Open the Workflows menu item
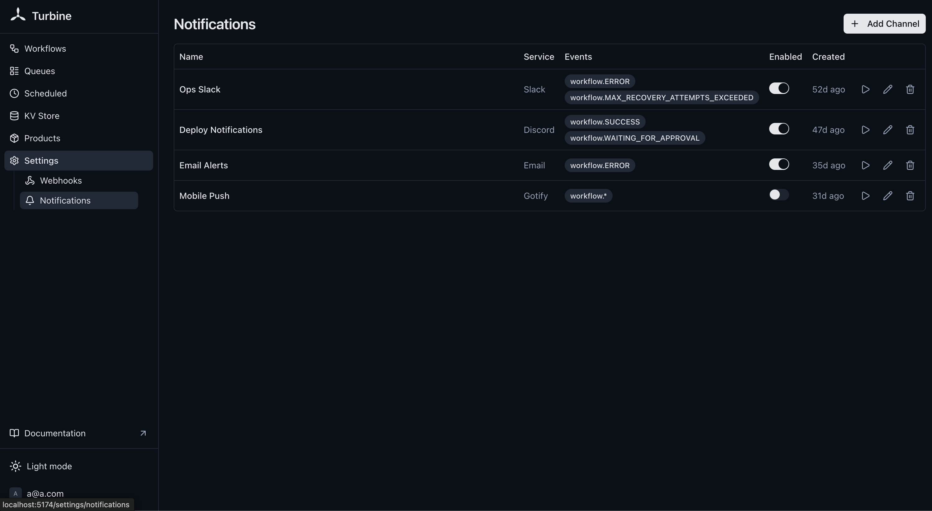This screenshot has width=932, height=511. tap(78, 49)
